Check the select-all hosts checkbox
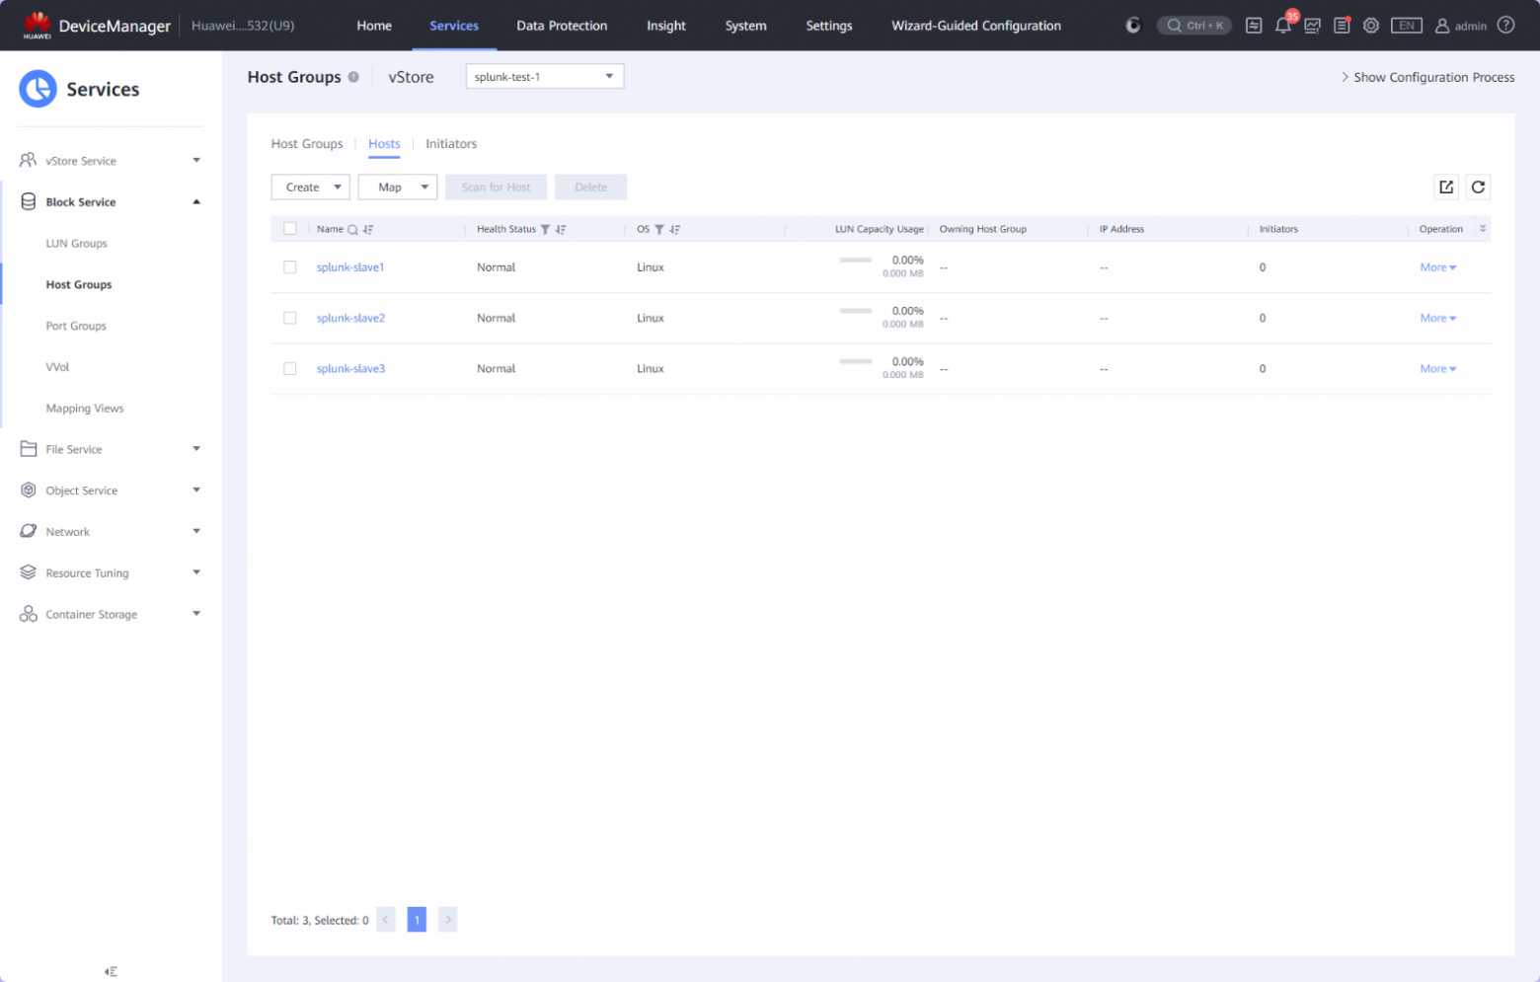Screen dimensions: 1540x982 coord(290,229)
